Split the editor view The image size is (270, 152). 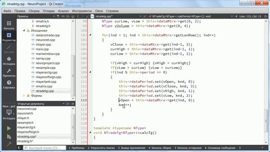266,16
